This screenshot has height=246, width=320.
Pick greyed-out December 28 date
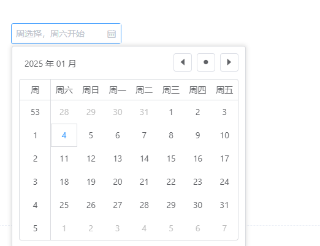click(x=64, y=112)
